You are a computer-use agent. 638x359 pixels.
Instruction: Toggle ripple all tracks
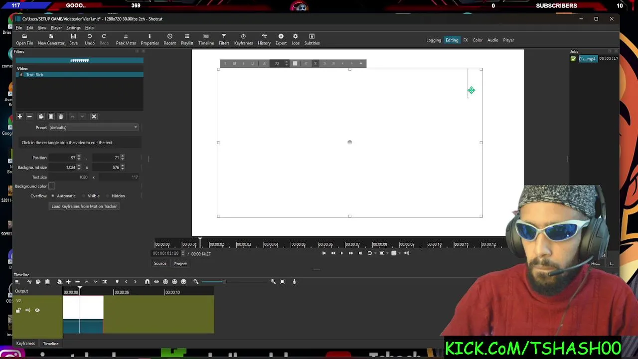(174, 282)
